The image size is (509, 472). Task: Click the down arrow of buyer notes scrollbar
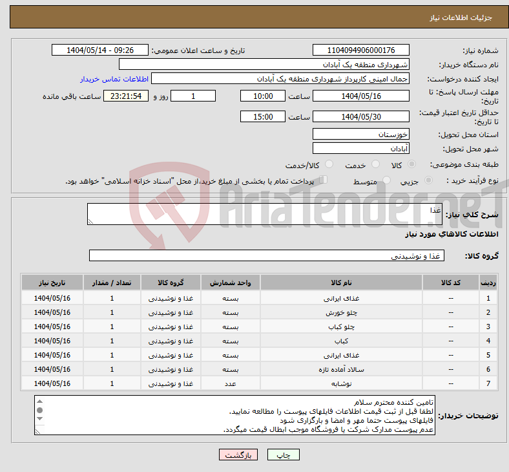(x=39, y=418)
